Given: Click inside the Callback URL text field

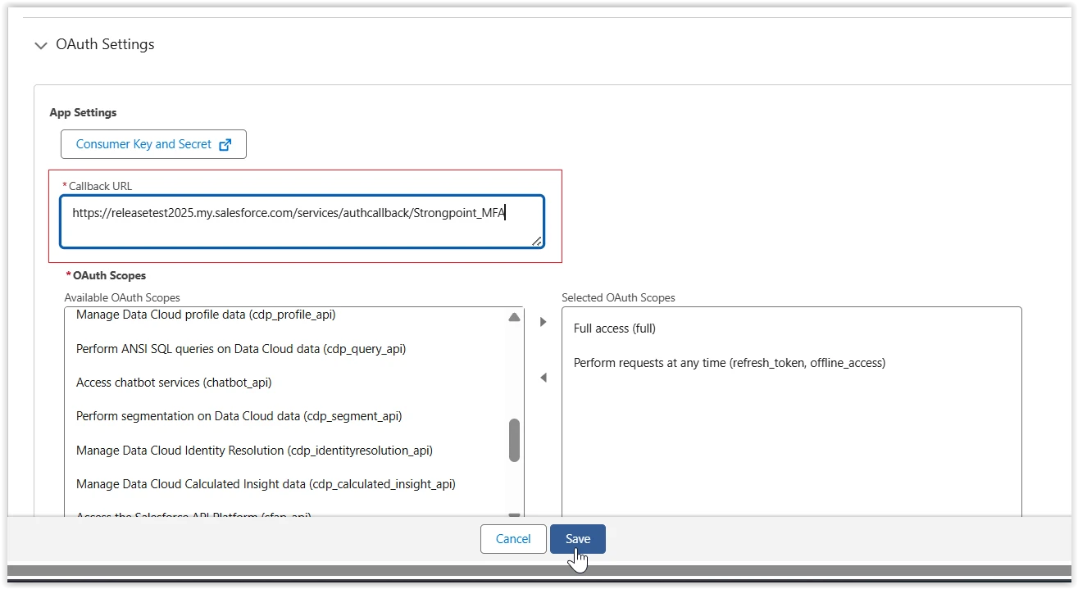Looking at the screenshot, I should 302,220.
